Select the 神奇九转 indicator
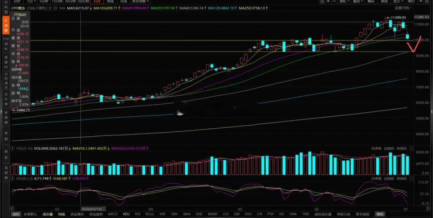This screenshot has width=433, height=218. pos(343,214)
